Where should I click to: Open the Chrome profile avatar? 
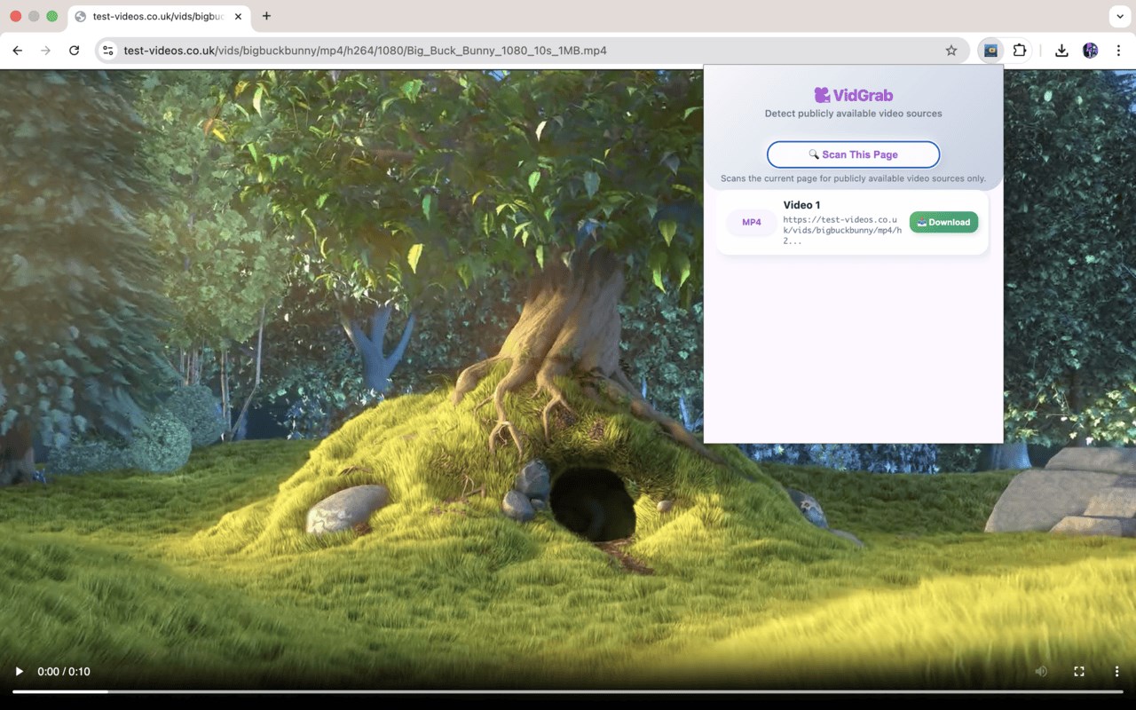coord(1091,51)
